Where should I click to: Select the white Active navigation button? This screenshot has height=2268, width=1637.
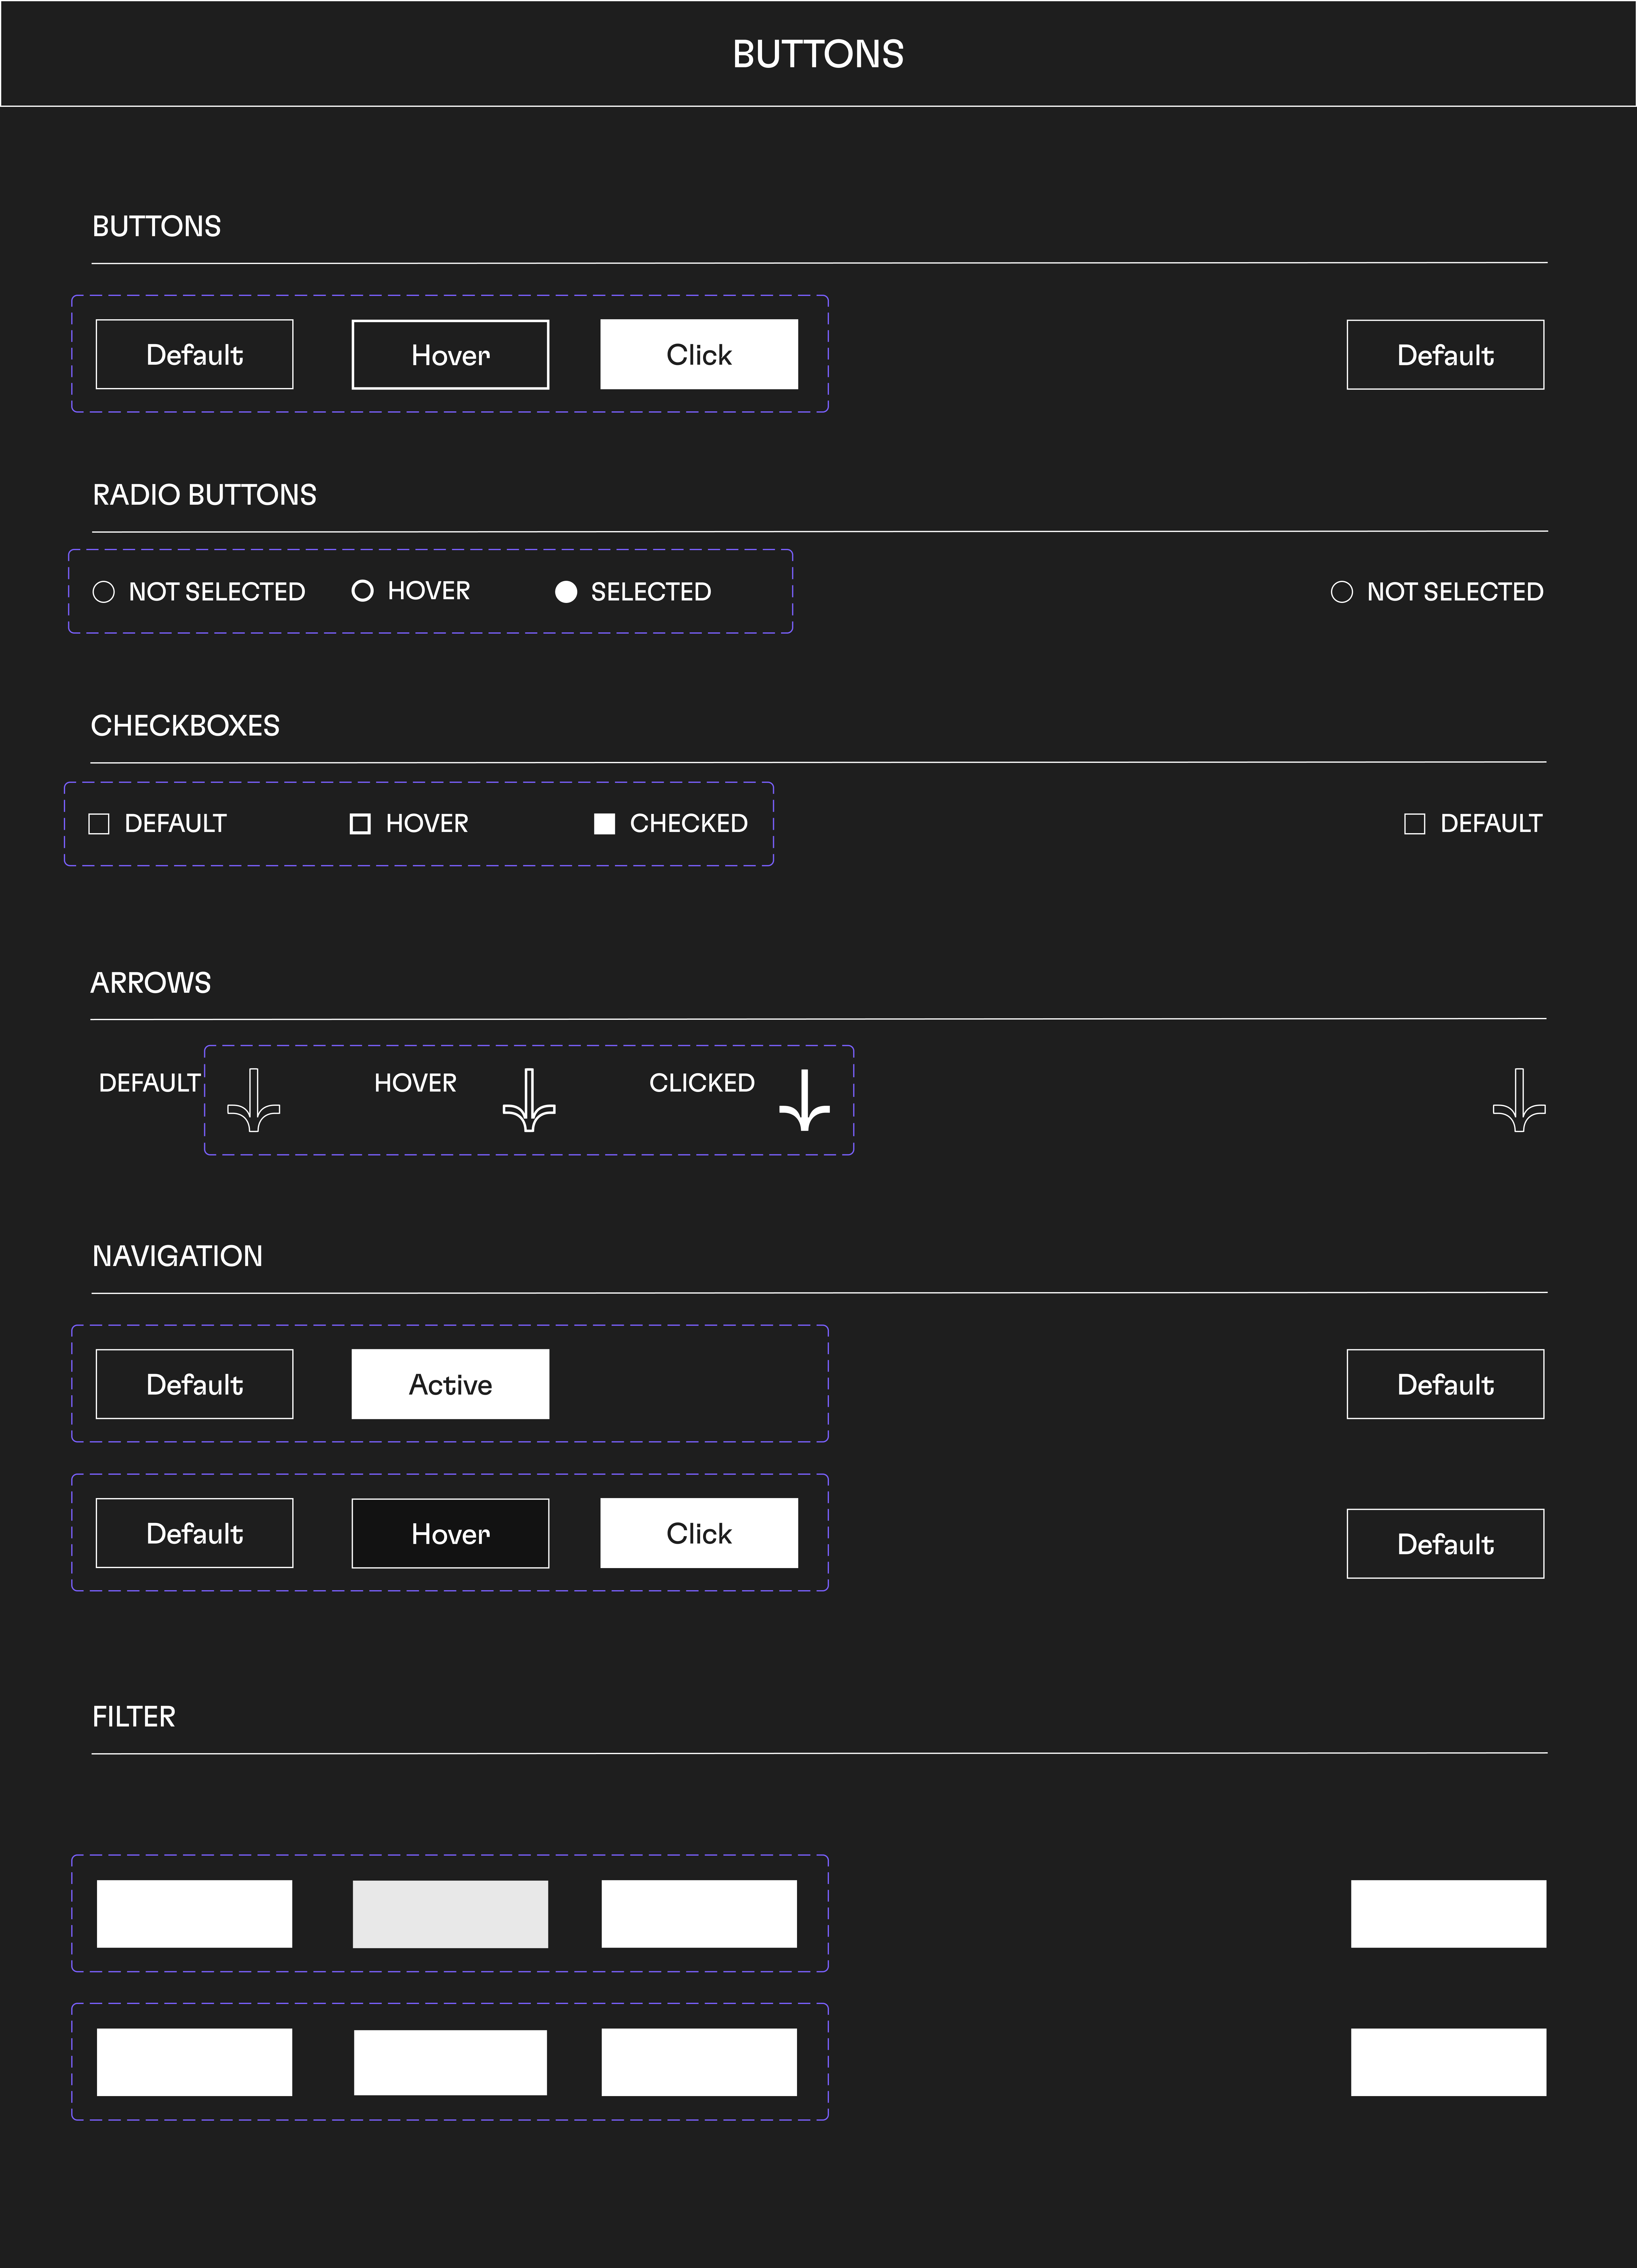pos(450,1384)
